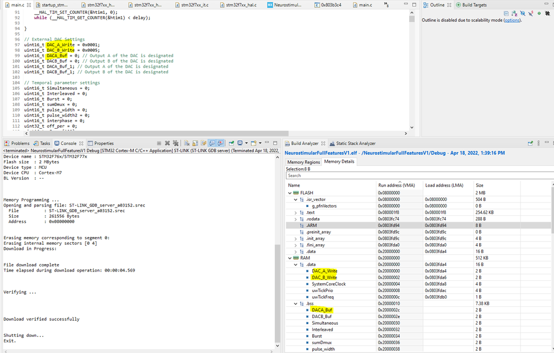Close the main.c editor tab
The image size is (554, 353).
(29, 5)
